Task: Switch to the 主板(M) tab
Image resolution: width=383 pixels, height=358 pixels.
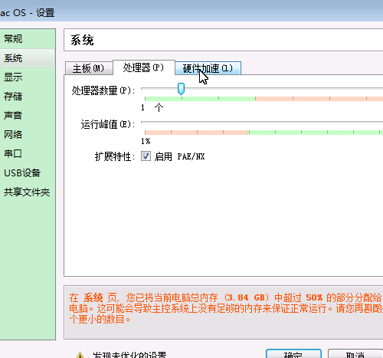Action: pos(89,68)
